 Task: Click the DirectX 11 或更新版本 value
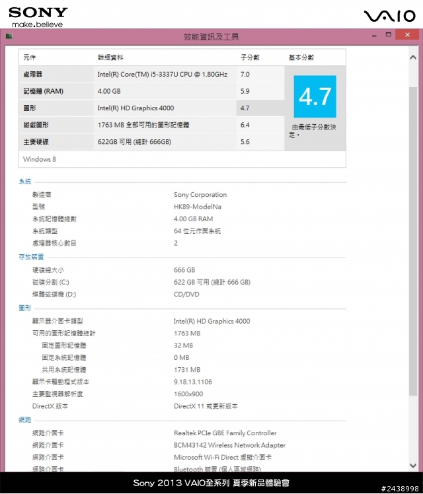click(x=206, y=406)
